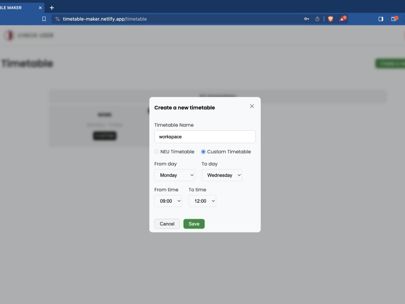
Task: Open the From day dropdown showing Monday
Action: click(x=175, y=175)
